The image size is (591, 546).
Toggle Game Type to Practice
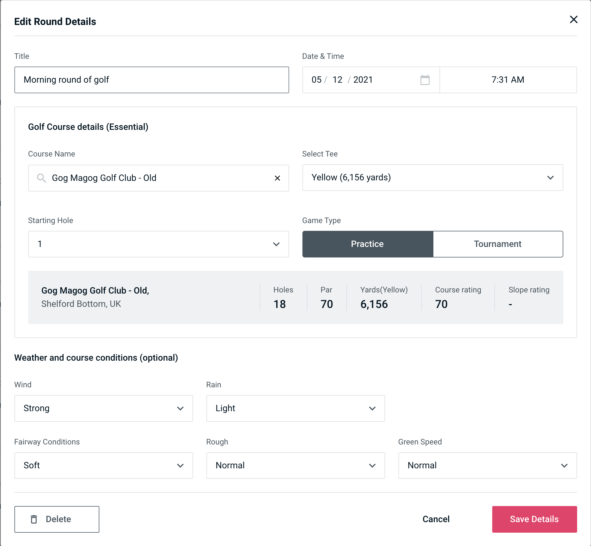368,244
